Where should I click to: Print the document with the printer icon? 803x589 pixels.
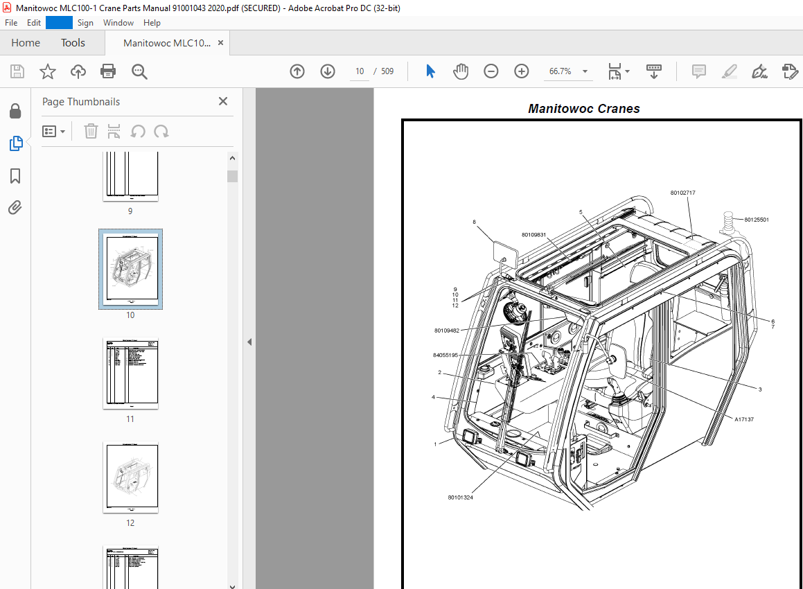pos(108,71)
